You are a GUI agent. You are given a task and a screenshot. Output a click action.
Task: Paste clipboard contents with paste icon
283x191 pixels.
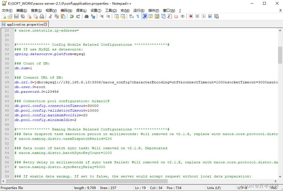point(63,16)
